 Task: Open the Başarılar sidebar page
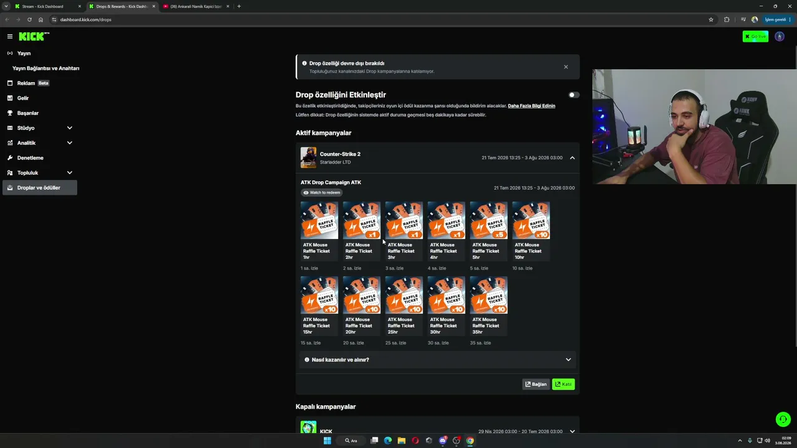40,113
